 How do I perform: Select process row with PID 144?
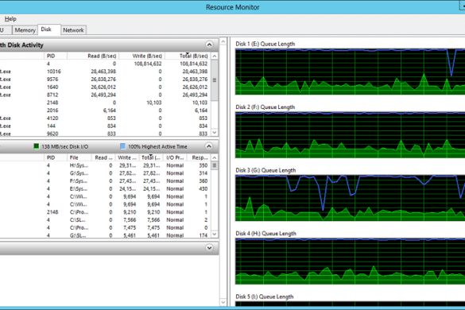coord(105,126)
